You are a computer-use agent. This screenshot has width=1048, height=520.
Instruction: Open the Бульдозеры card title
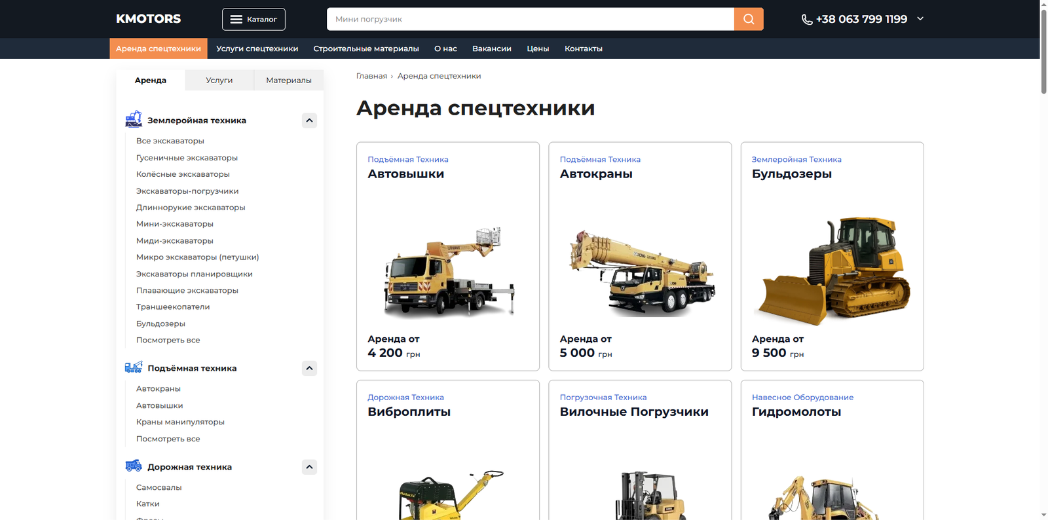[792, 174]
